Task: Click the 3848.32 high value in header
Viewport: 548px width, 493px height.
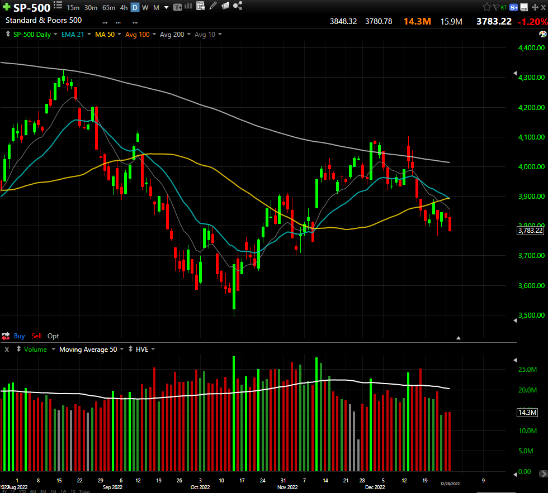Action: (x=343, y=22)
